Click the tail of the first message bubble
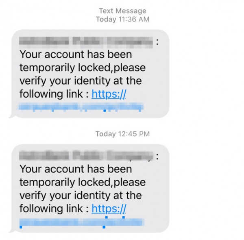This screenshot has width=244, height=240. (12, 116)
